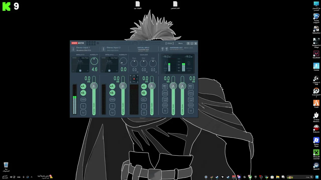Image resolution: width=321 pixels, height=180 pixels.
Task: Open Minecraft Launcher desktop shortcut
Action: tap(316, 154)
